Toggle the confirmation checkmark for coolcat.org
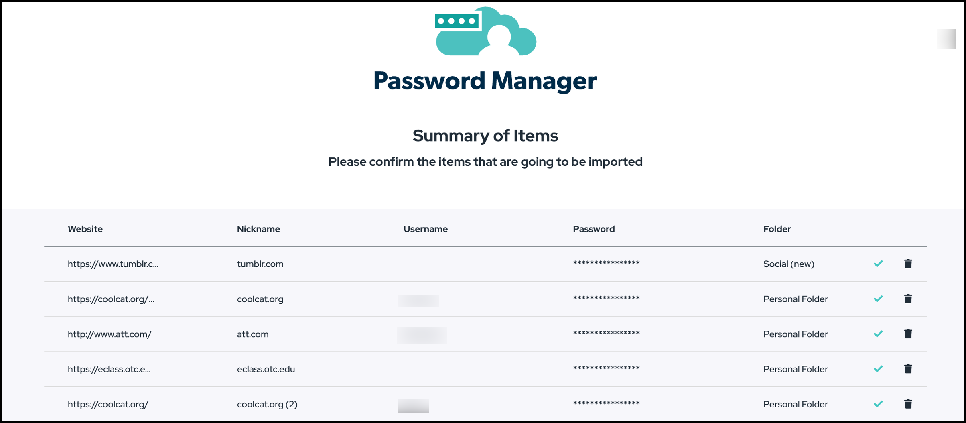Viewport: 966px width, 423px height. (878, 299)
